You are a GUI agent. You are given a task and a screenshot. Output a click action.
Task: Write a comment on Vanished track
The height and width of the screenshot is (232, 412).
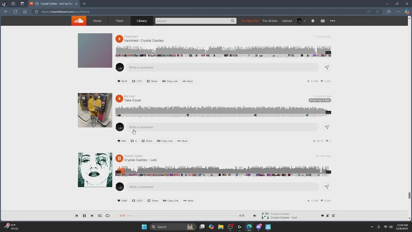pos(222,67)
